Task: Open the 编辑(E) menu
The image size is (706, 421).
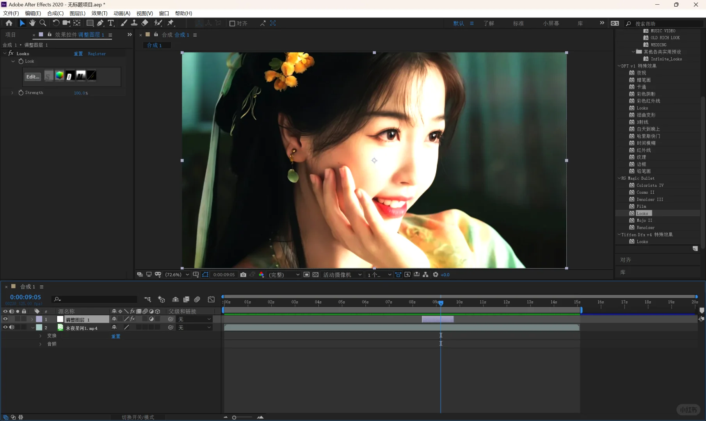Action: coord(33,13)
